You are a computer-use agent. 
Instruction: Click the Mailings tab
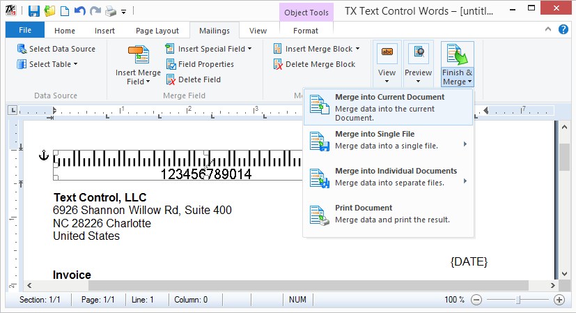[x=215, y=31]
